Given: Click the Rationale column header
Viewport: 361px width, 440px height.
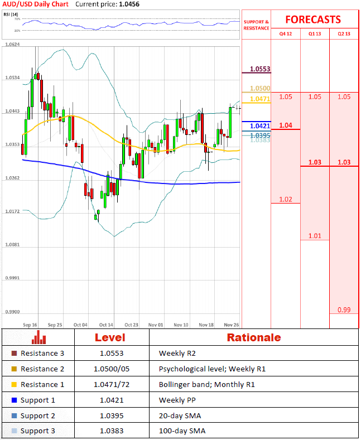Looking at the screenshot, I should (254, 337).
